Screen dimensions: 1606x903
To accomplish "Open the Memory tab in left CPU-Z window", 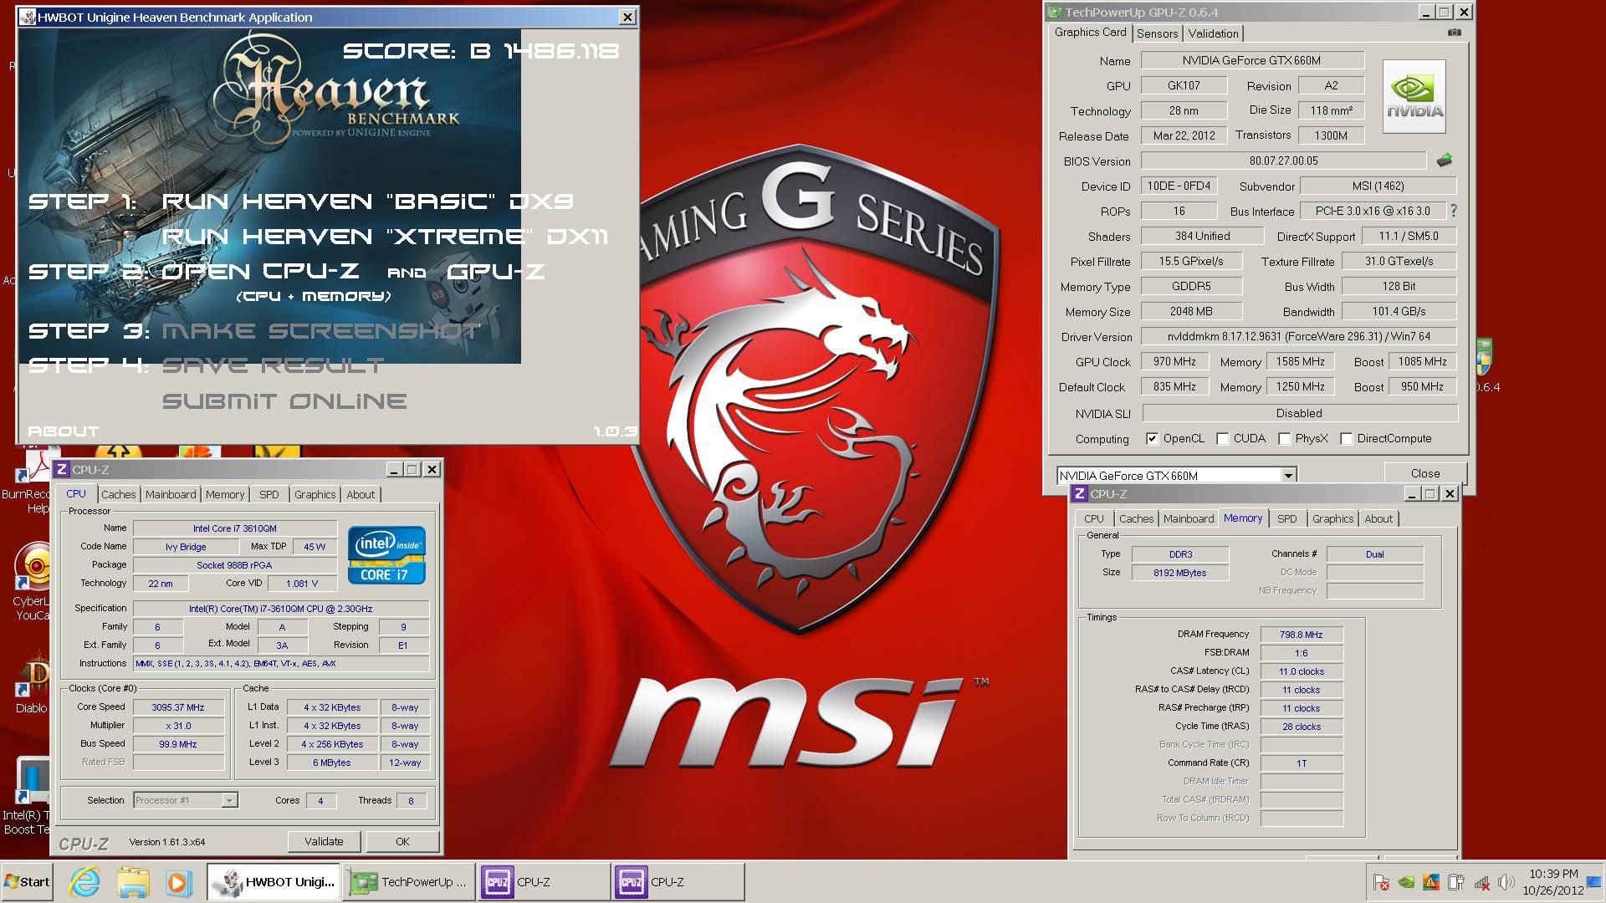I will (225, 494).
